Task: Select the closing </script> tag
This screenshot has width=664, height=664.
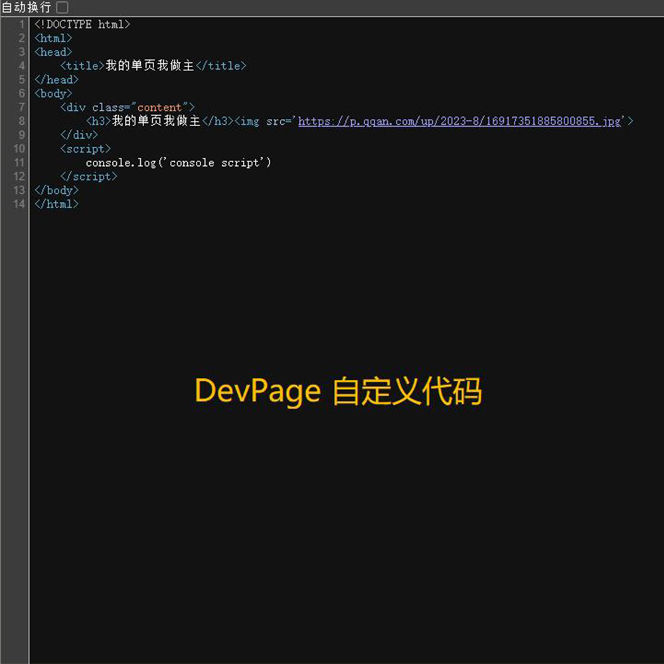Action: tap(88, 177)
